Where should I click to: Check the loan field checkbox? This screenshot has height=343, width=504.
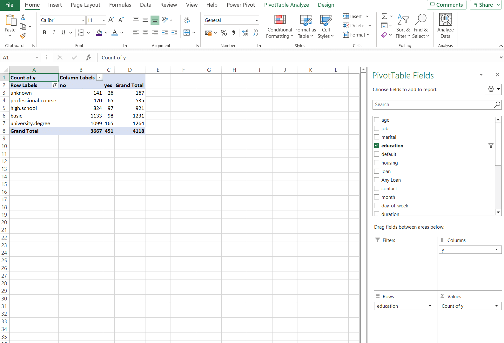click(x=377, y=171)
